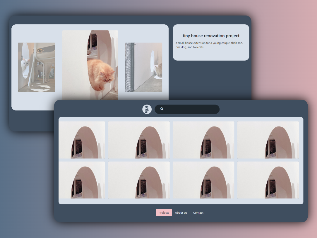Click the tiny house renovation project title
The image size is (317, 238).
coord(211,36)
